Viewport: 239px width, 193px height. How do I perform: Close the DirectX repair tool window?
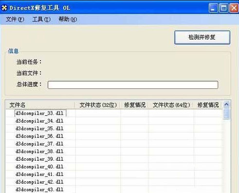(x=234, y=8)
